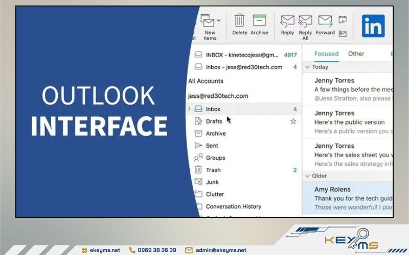Open the Archive folder in sidebar
This screenshot has height=255, width=409.
click(216, 134)
